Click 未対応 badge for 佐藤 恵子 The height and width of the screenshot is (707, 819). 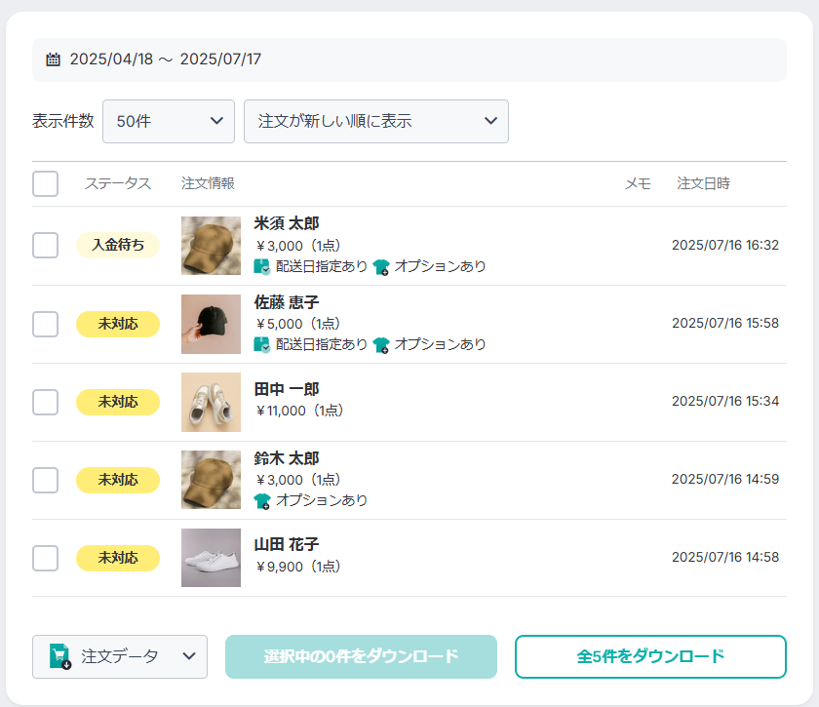(x=118, y=324)
